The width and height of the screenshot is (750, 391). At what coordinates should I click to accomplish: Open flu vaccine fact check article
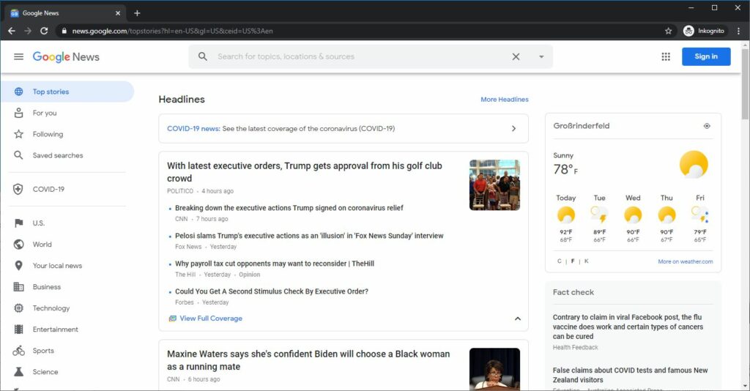628,327
